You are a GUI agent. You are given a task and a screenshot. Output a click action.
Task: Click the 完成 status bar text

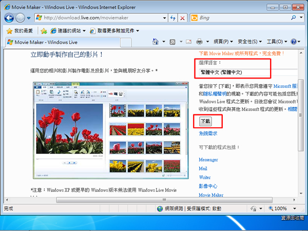[8, 208]
